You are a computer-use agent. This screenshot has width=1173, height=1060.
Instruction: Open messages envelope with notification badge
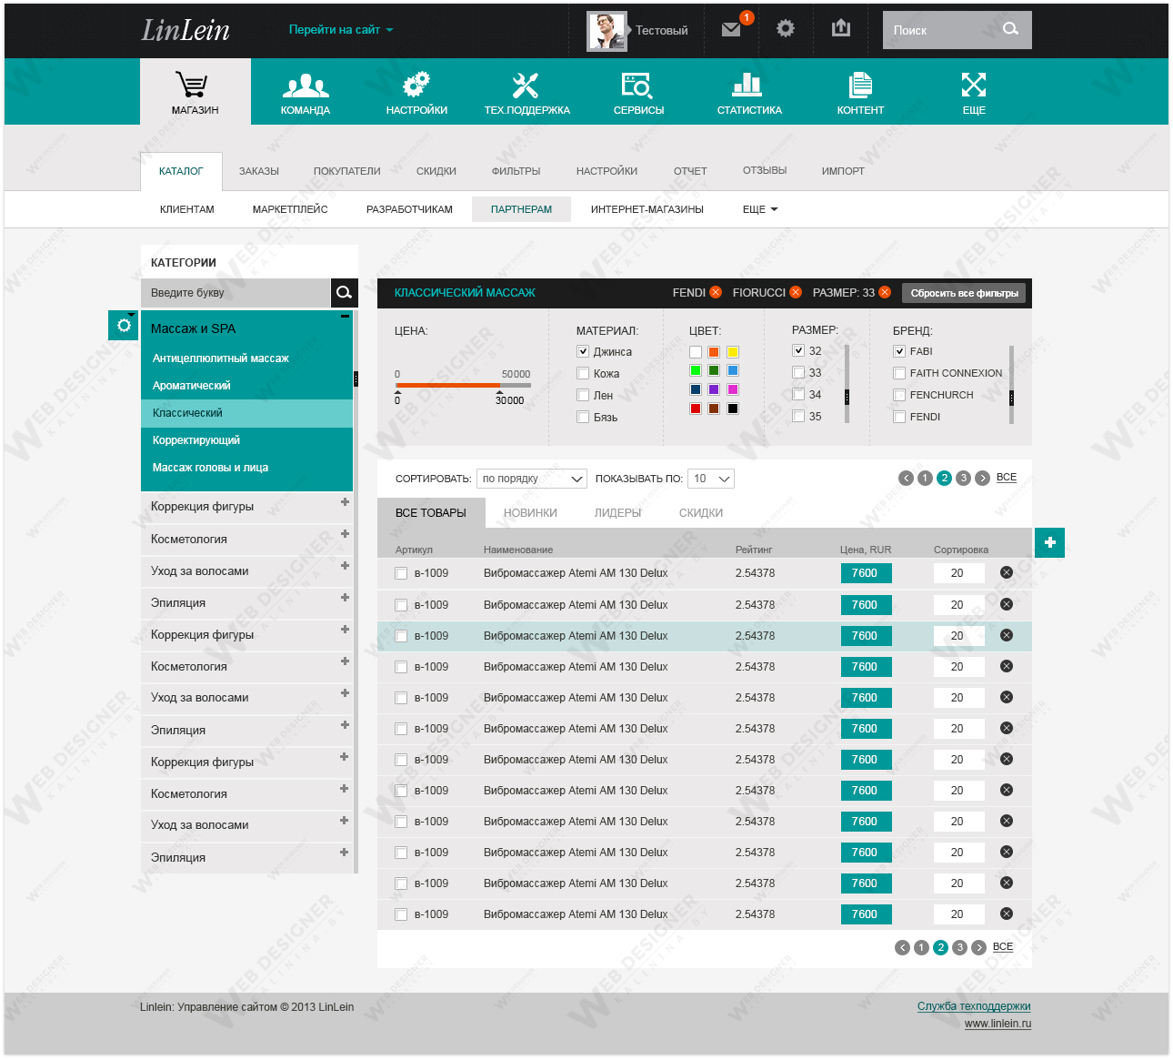coord(732,29)
